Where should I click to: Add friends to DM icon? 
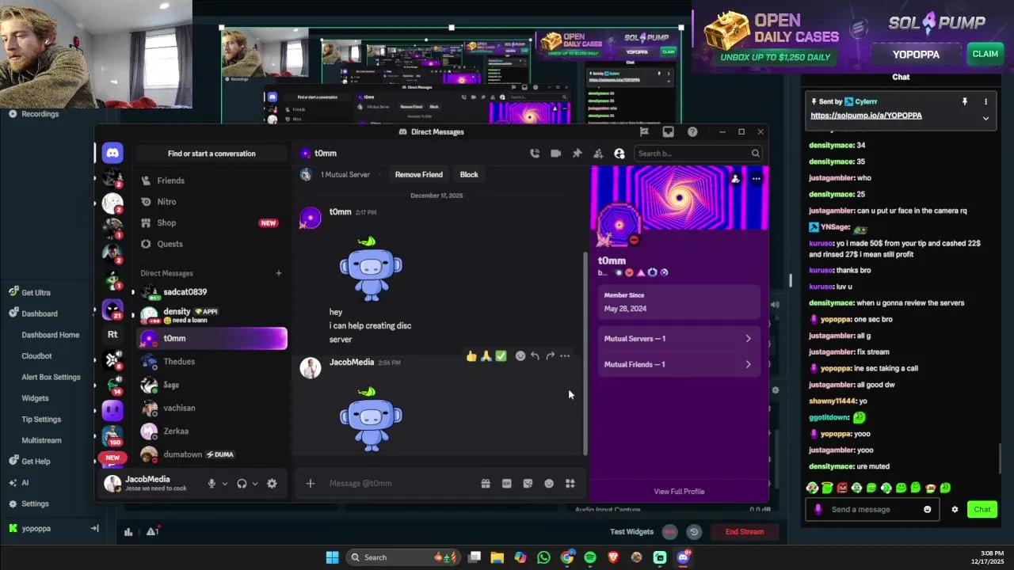(x=598, y=154)
